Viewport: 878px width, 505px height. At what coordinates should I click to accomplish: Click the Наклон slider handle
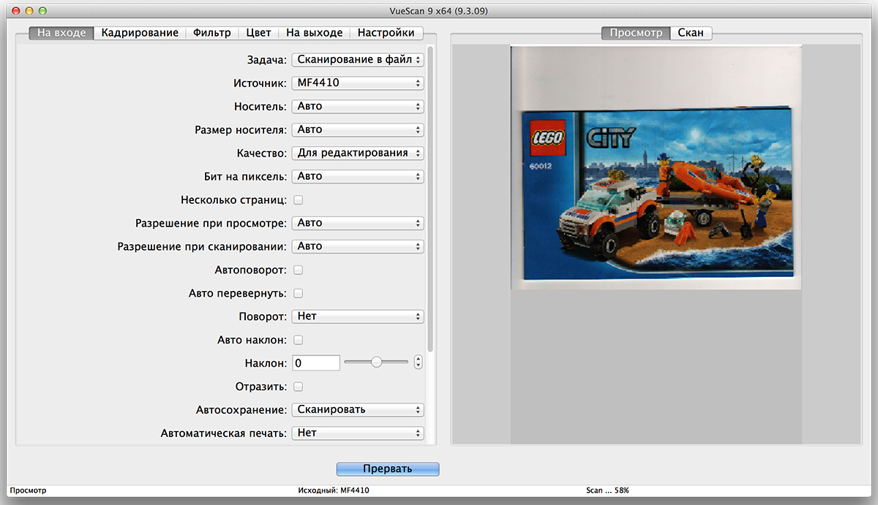pyautogui.click(x=377, y=362)
